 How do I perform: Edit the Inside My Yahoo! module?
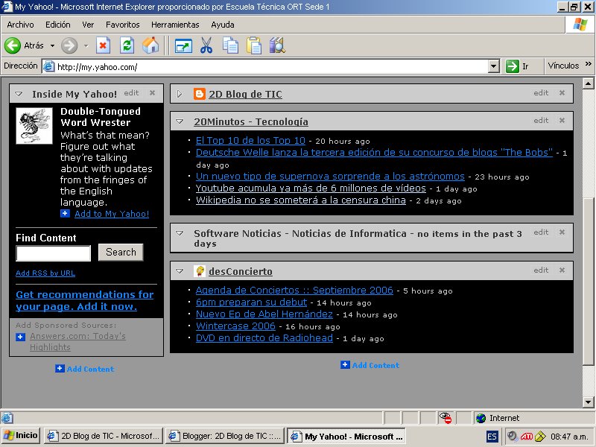coord(131,92)
